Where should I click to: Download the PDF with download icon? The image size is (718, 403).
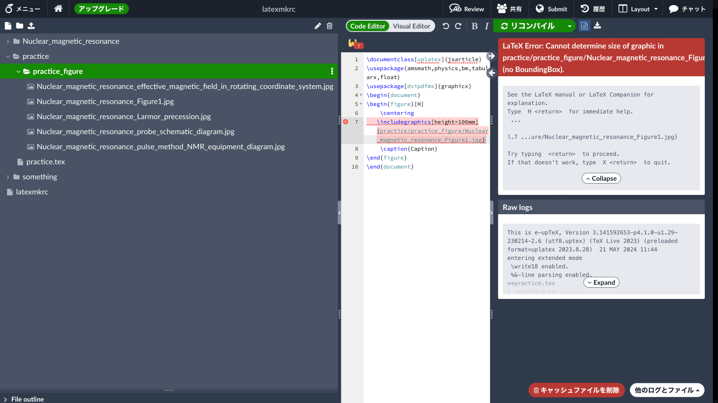pyautogui.click(x=597, y=26)
